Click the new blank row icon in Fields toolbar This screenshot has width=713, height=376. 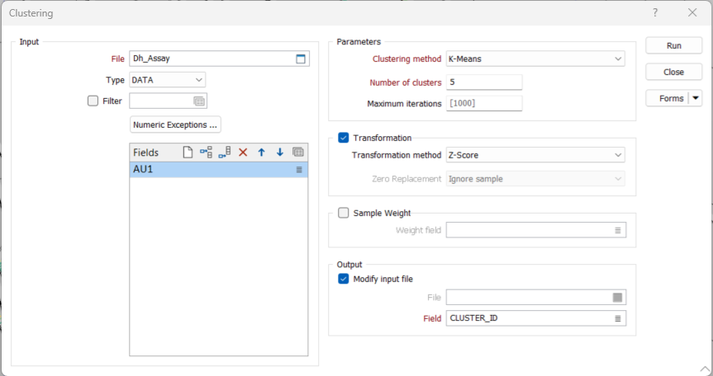tap(188, 153)
